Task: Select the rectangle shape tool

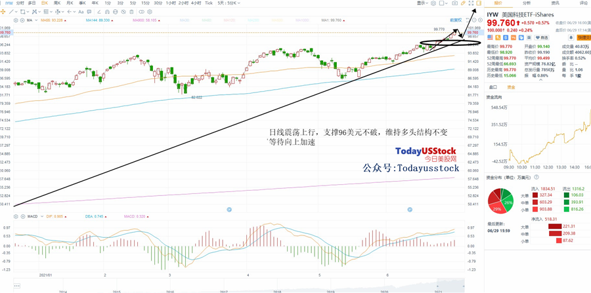Action: (x=22, y=12)
